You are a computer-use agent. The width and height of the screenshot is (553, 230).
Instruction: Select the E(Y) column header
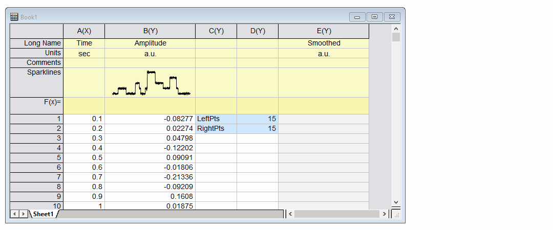pos(324,31)
